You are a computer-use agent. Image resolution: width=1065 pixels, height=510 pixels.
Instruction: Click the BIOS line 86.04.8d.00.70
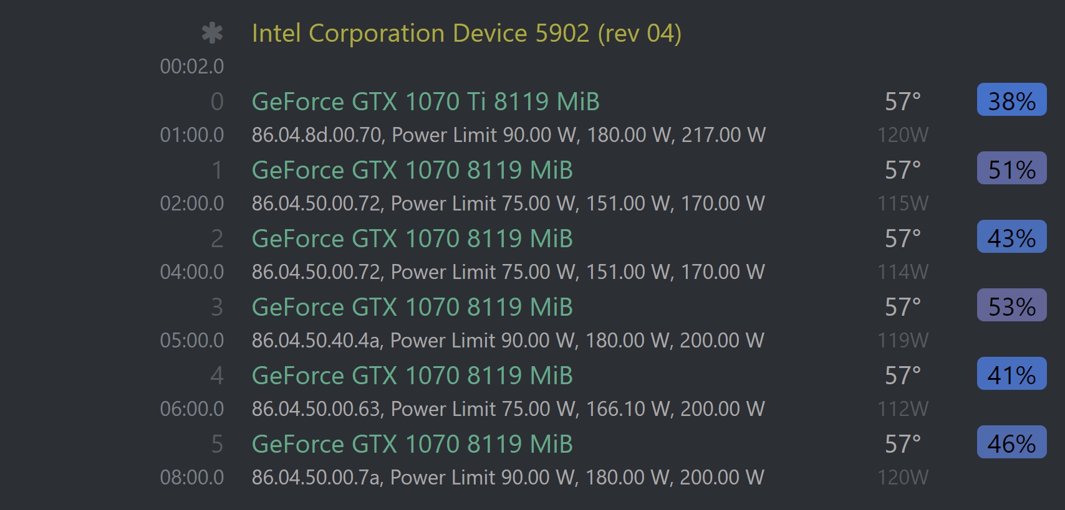508,135
